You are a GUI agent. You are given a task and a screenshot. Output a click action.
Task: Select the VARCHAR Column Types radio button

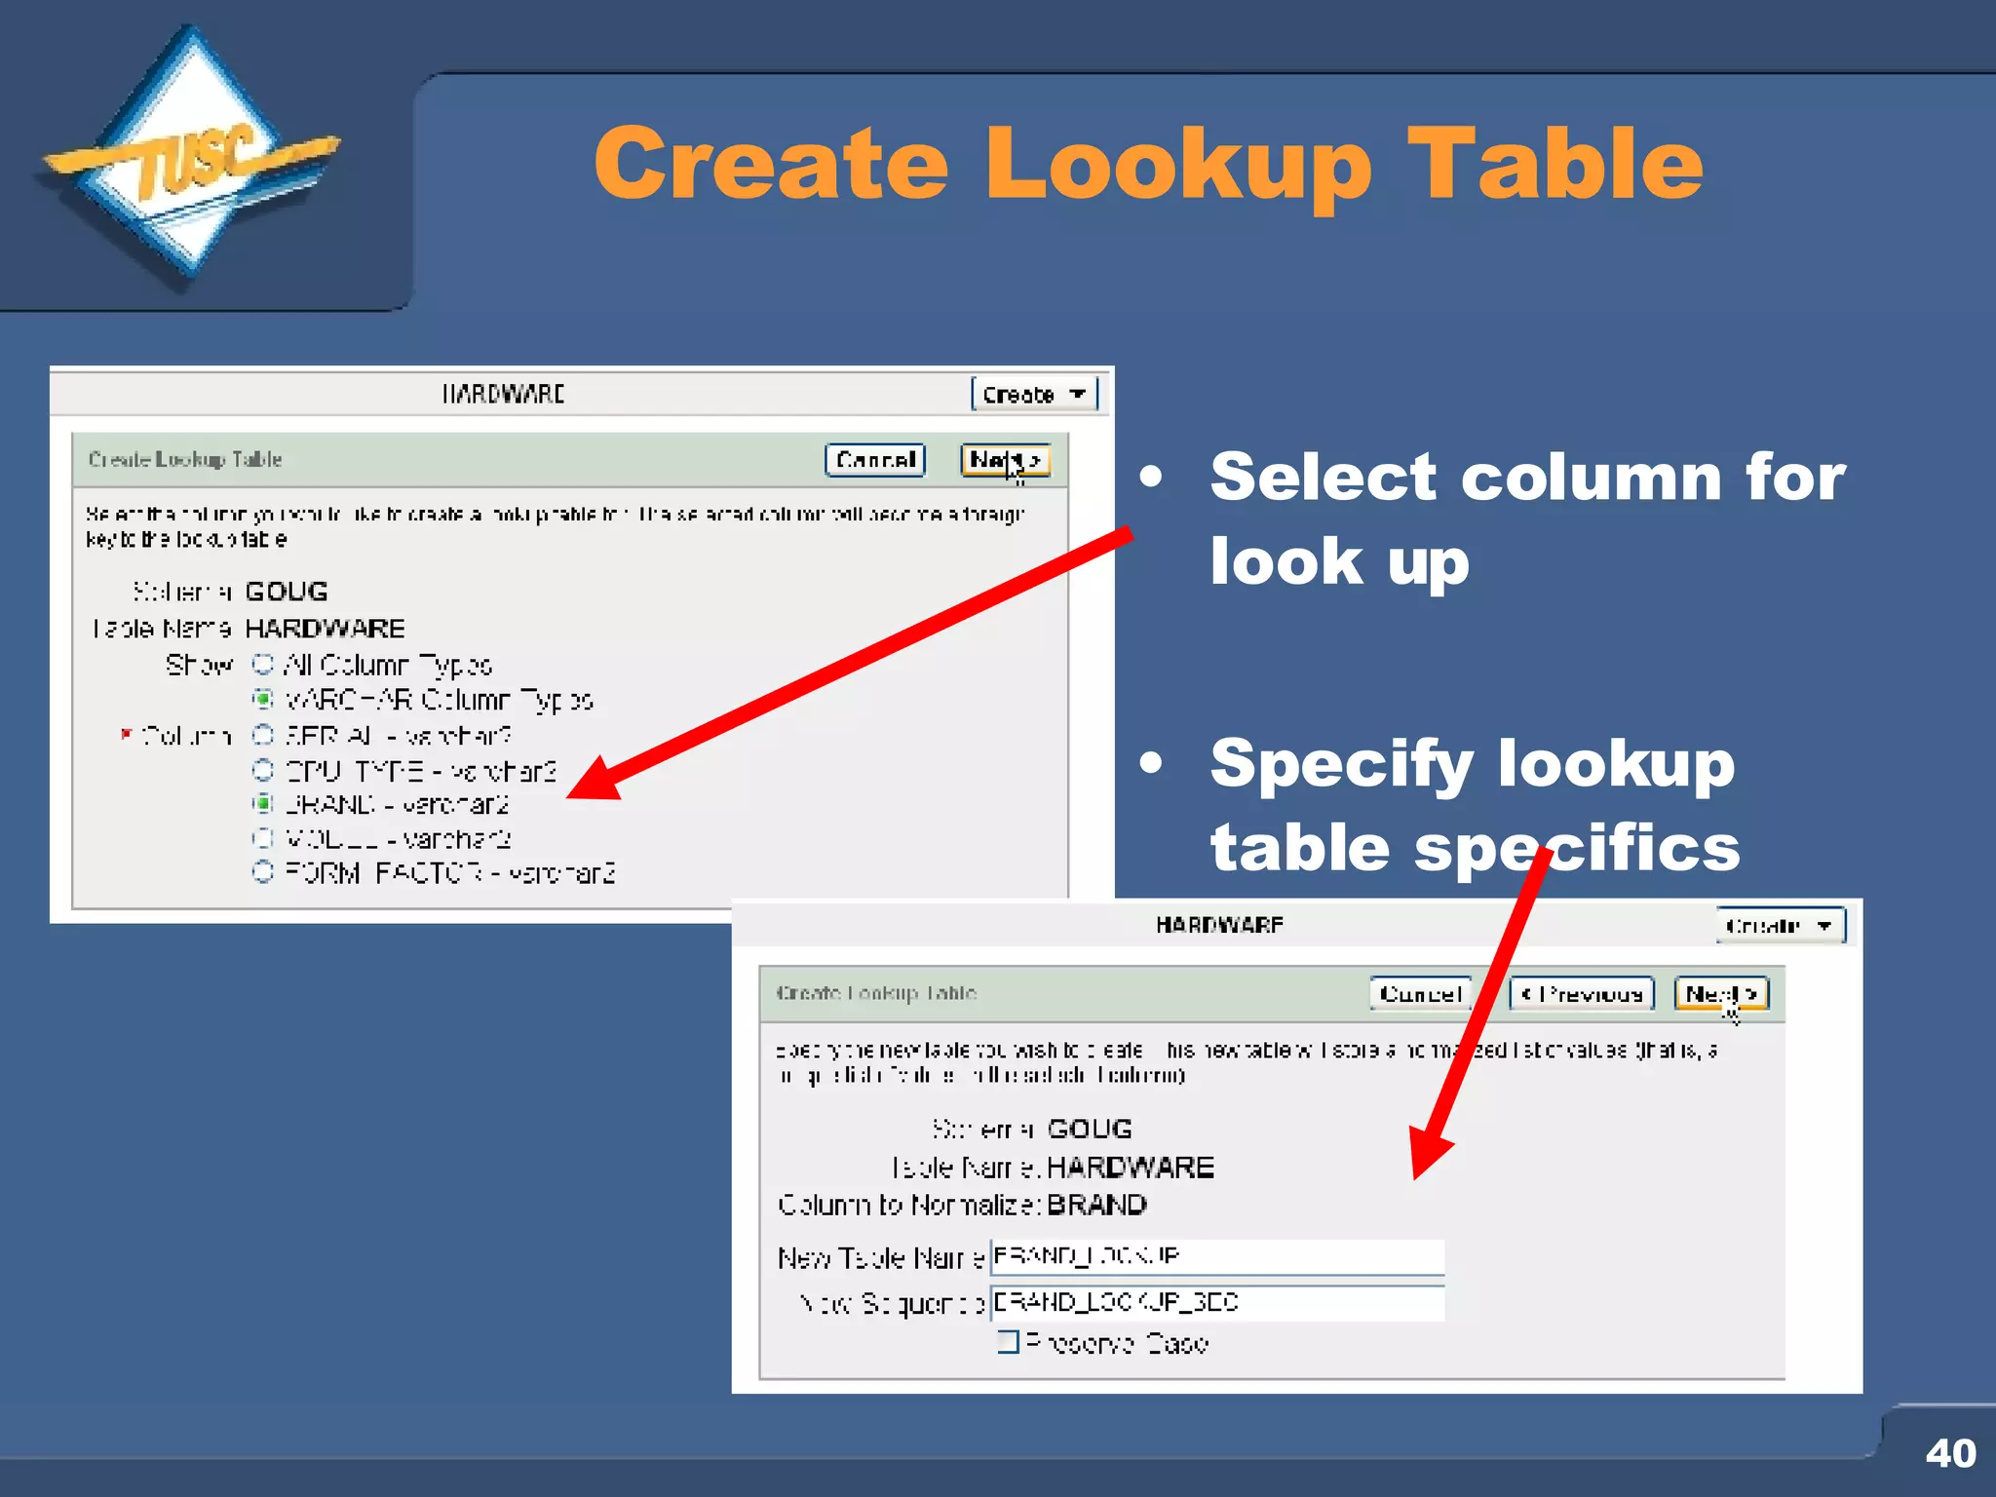click(262, 700)
